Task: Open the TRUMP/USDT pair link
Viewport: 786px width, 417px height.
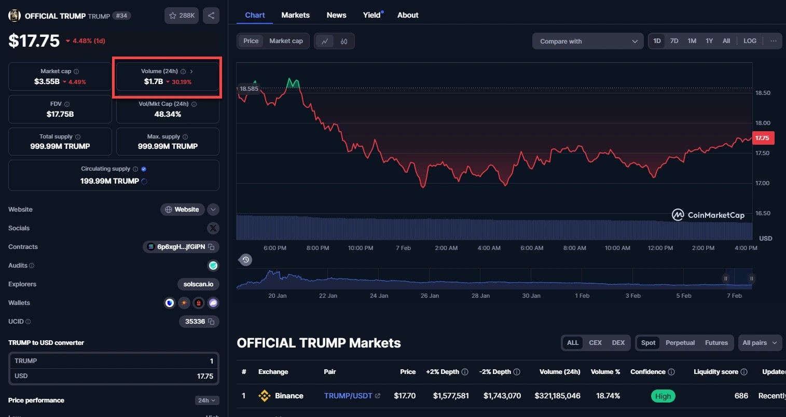Action: click(x=352, y=396)
